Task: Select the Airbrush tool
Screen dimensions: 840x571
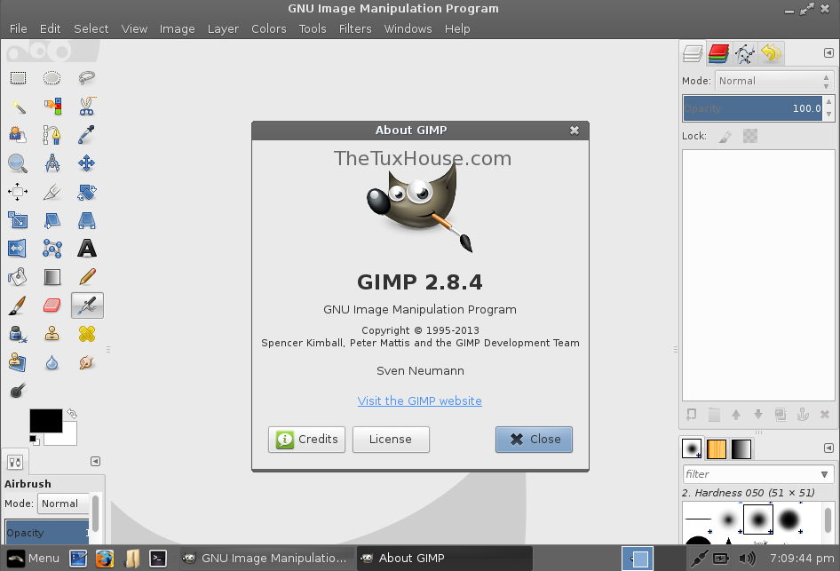Action: pos(87,305)
